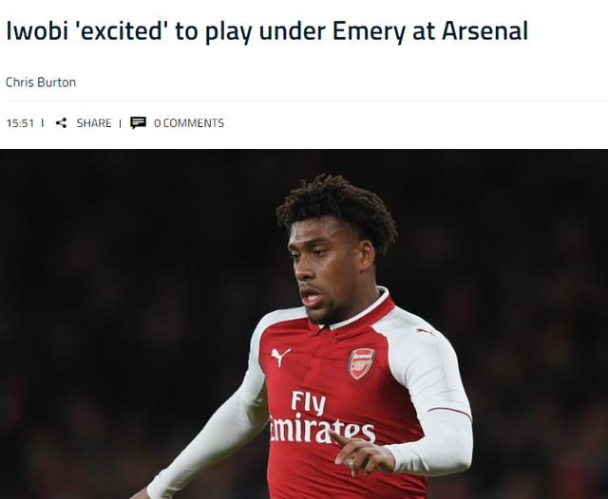608x499 pixels.
Task: Click the share icon beside SHARE
Action: pos(61,123)
